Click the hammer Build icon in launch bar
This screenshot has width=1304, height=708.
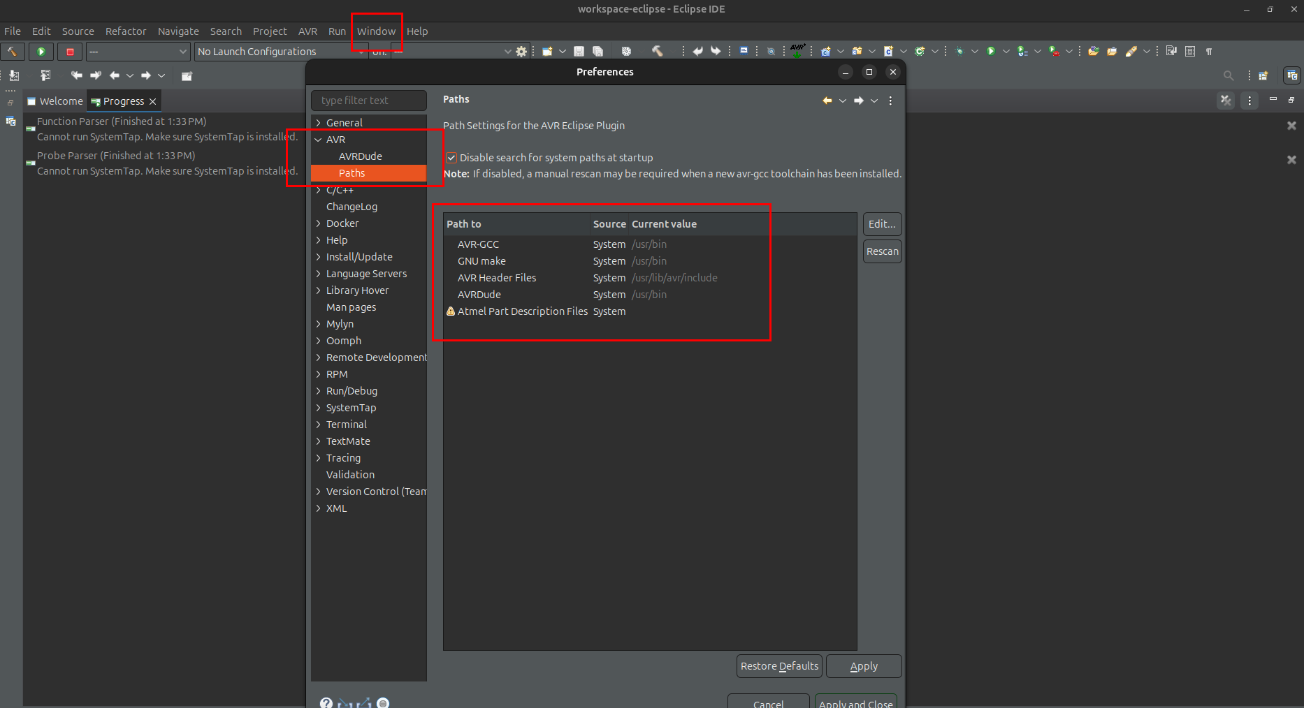12,52
